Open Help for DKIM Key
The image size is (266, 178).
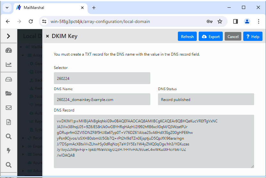(x=253, y=36)
